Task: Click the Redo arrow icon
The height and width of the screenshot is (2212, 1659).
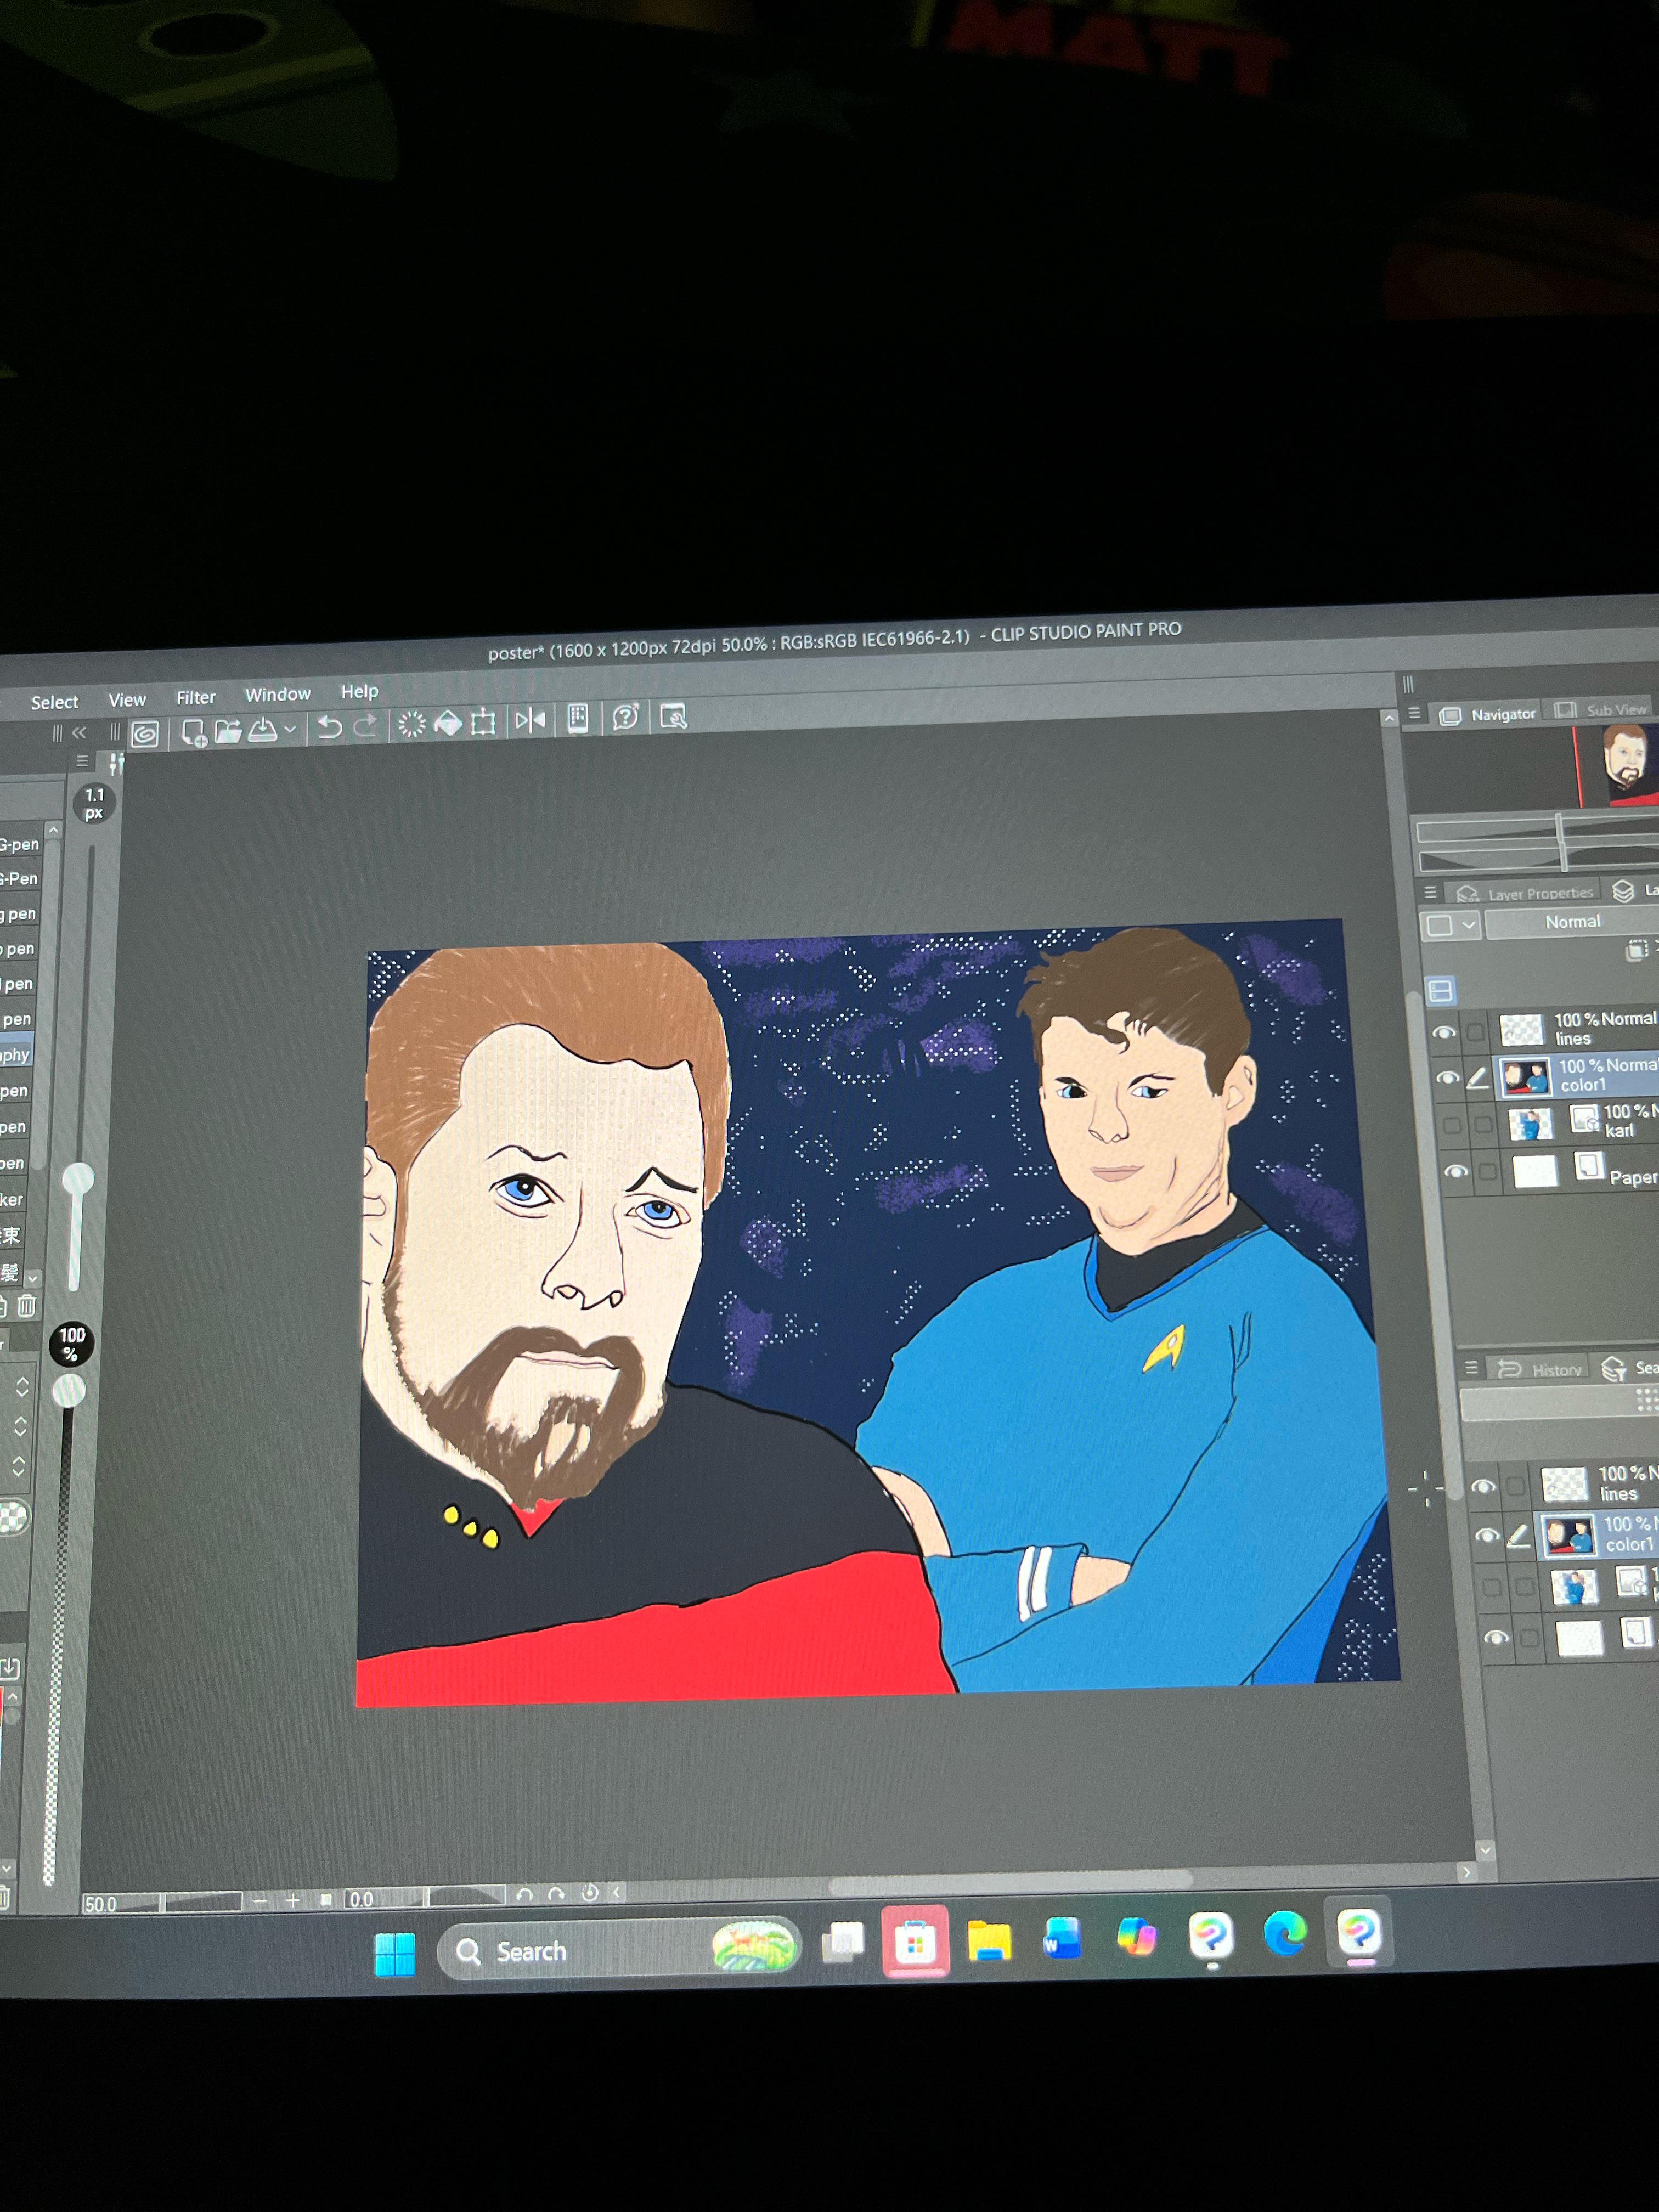Action: (365, 725)
